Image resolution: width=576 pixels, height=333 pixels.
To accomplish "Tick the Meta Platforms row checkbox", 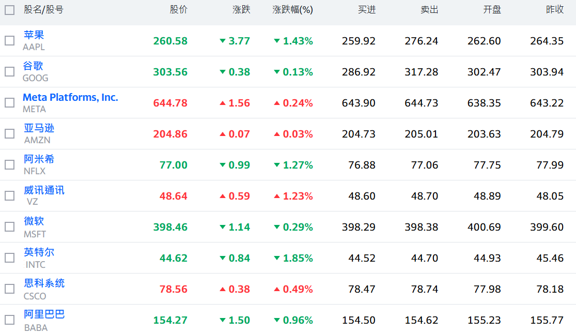I will 9,102.
